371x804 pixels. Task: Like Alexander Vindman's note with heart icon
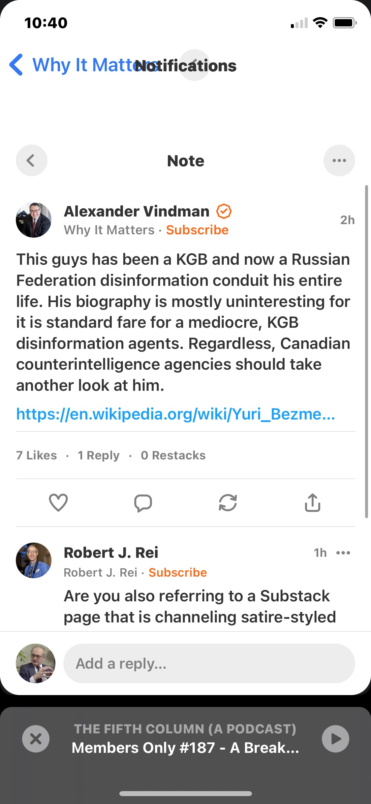[58, 503]
